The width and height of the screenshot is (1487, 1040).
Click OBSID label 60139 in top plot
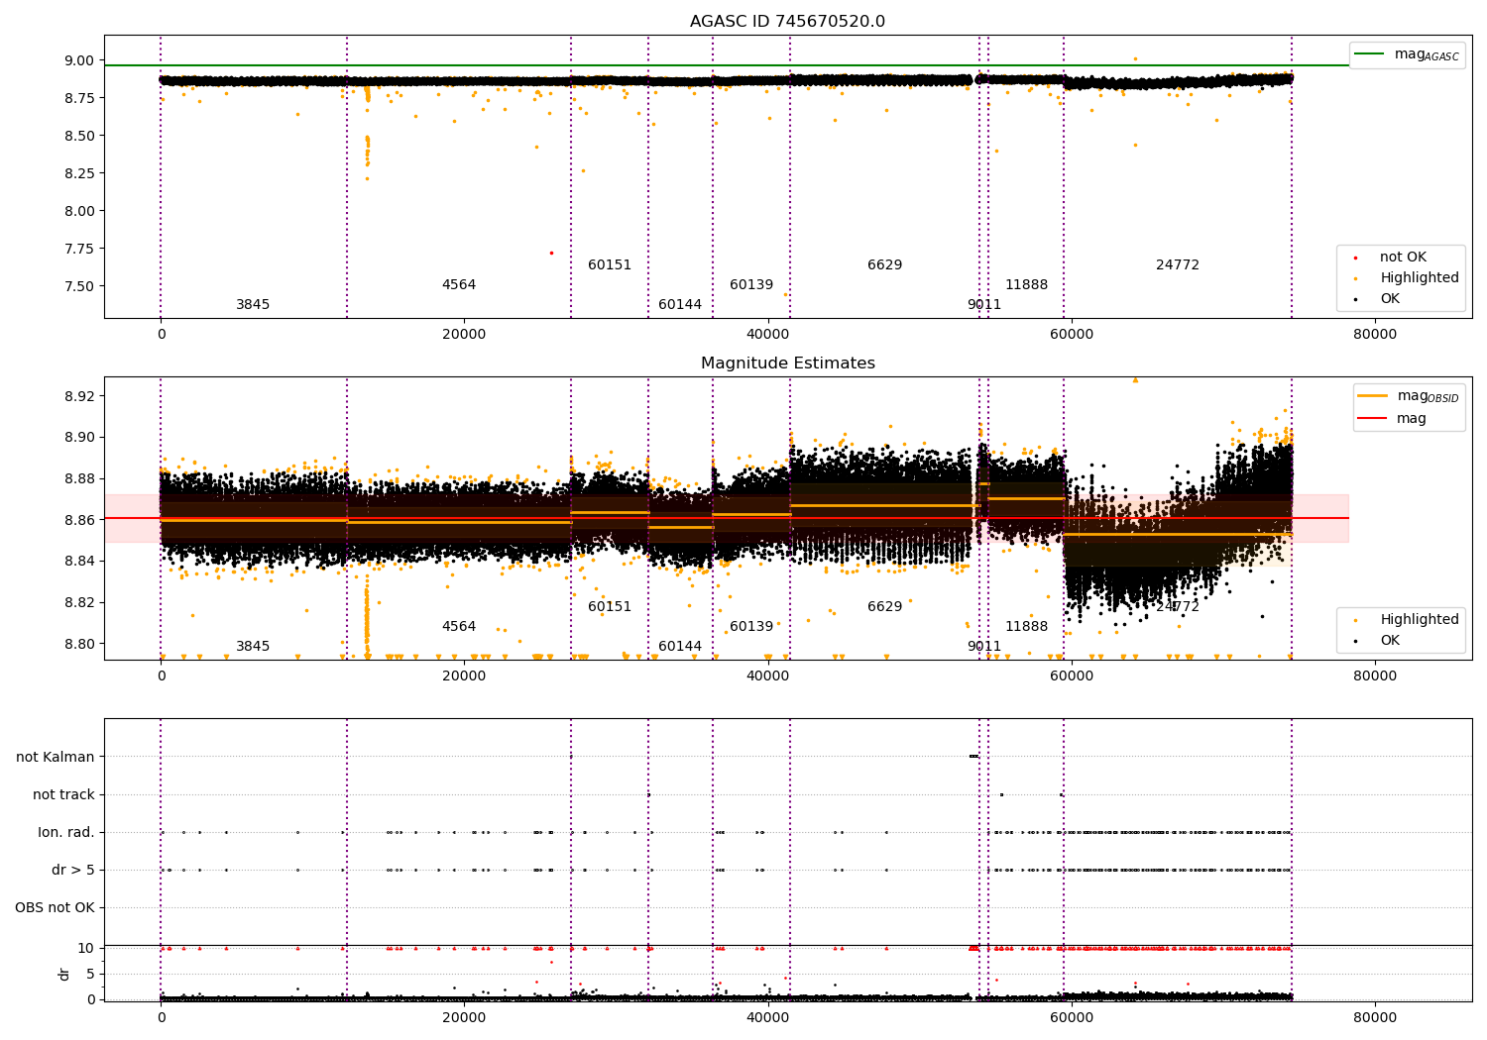click(x=751, y=285)
